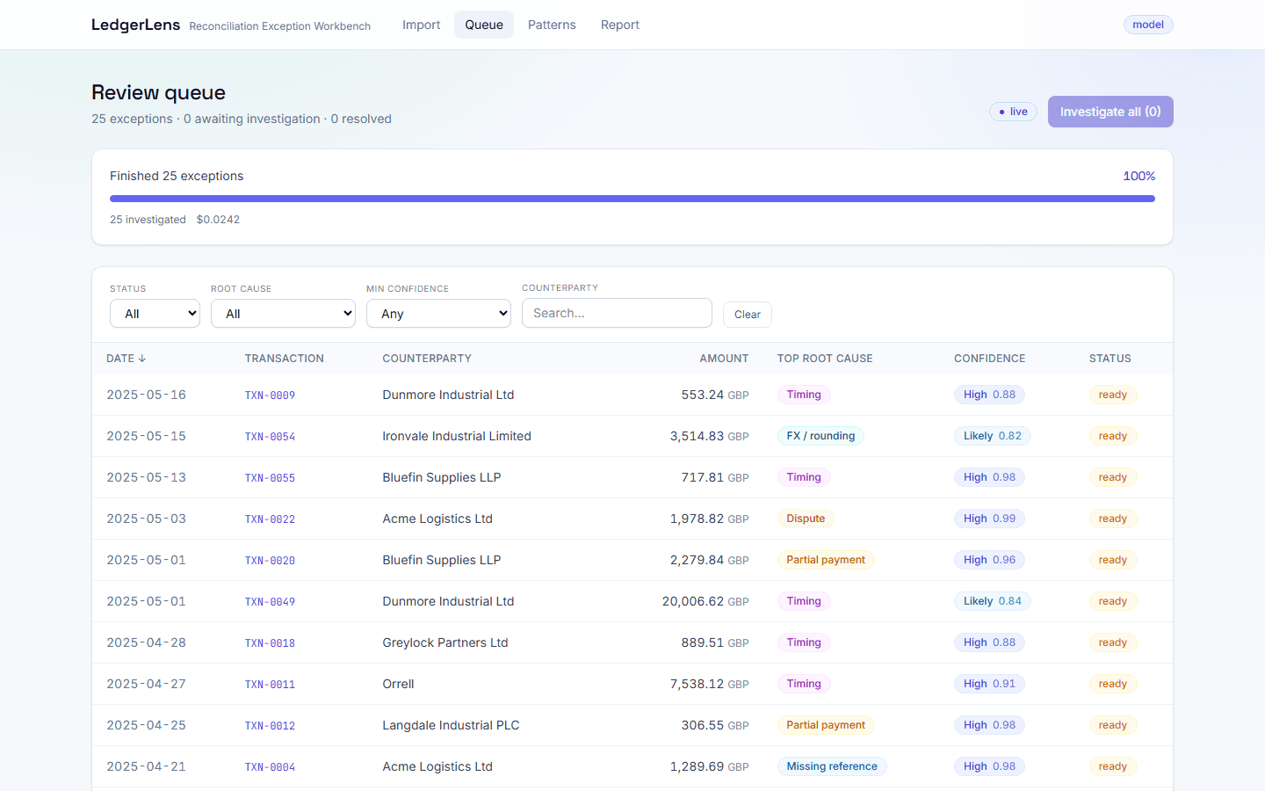Viewport: 1265px width, 791px height.
Task: Click the amount 20,006.62 GBP
Action: coord(705,601)
